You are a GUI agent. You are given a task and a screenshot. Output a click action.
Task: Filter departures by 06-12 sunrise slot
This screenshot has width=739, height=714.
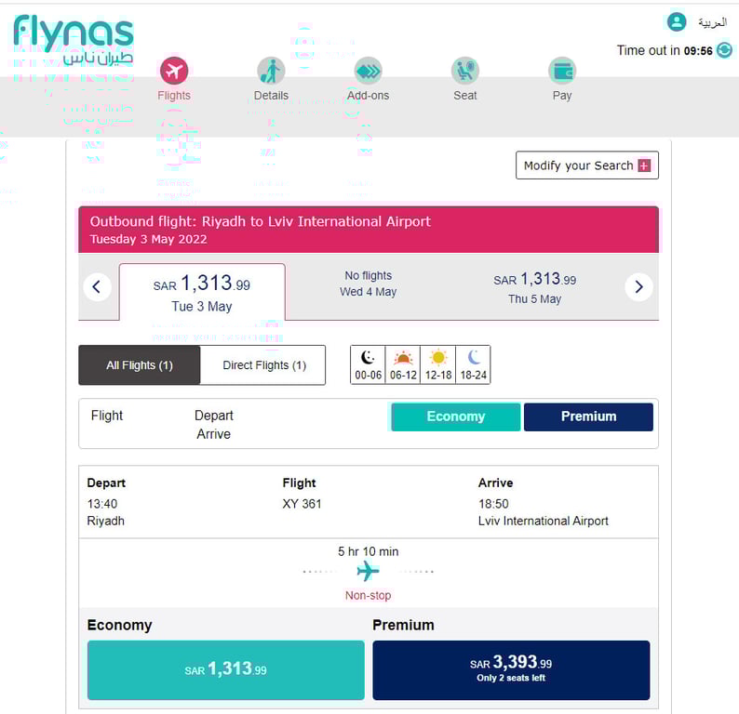point(403,365)
